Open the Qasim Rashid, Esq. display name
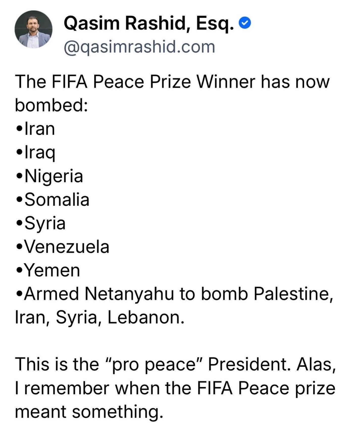The height and width of the screenshot is (426, 356). (x=149, y=24)
